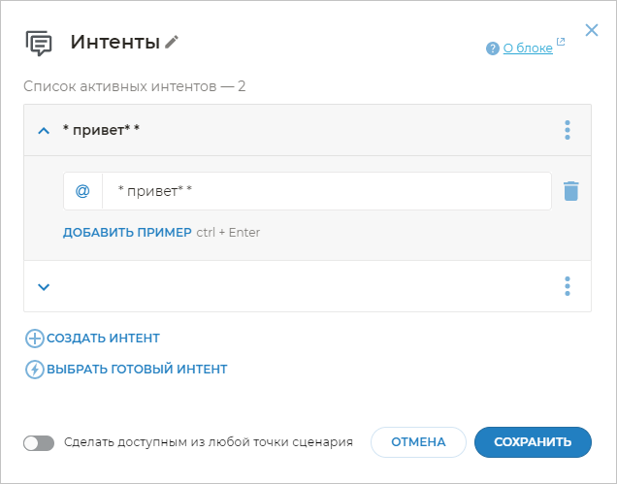Image resolution: width=617 pixels, height=484 pixels.
Task: Click the "Сделать доступным из любой точки сценария" label
Action: (x=208, y=442)
